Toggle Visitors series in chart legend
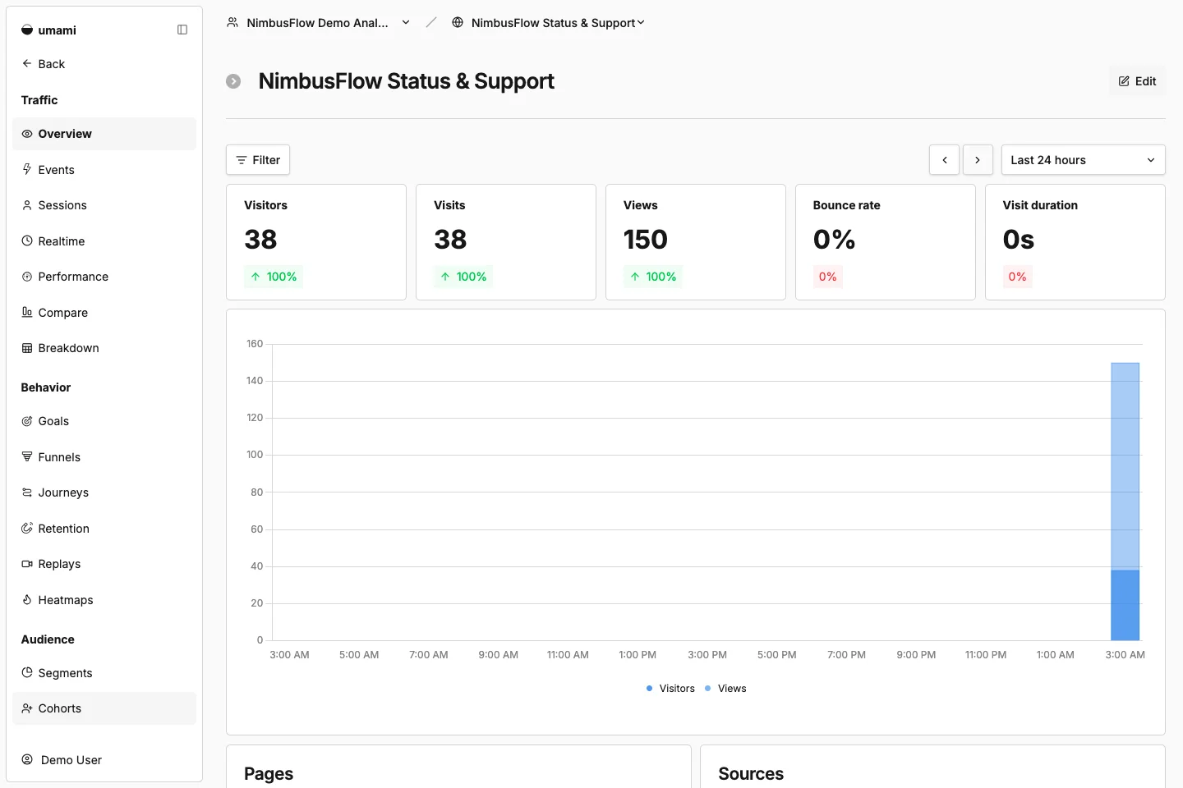 (x=670, y=689)
